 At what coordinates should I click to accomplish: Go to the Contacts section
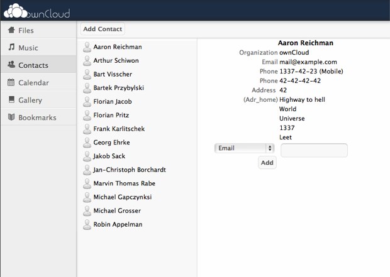coord(38,65)
